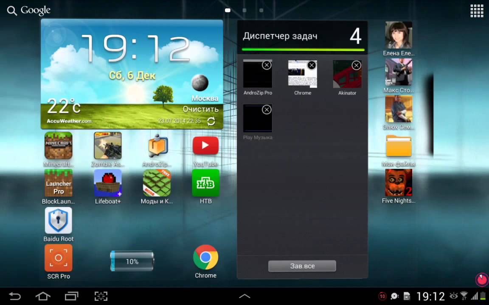Close Akinator task in task manager
Image resolution: width=489 pixels, height=305 pixels.
356,65
